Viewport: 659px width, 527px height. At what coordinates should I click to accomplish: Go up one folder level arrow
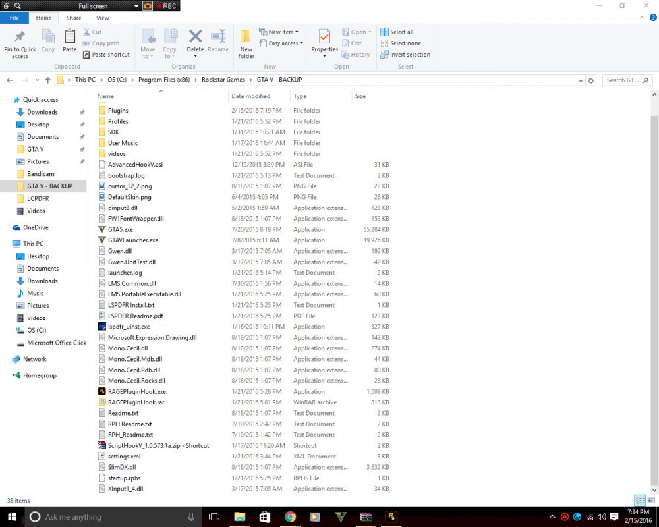(47, 80)
